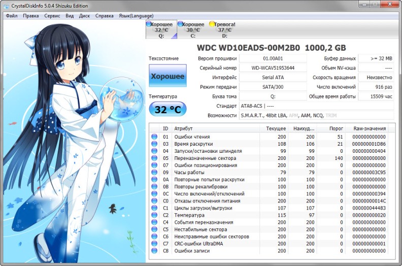Open the Правка menu

coord(31,16)
